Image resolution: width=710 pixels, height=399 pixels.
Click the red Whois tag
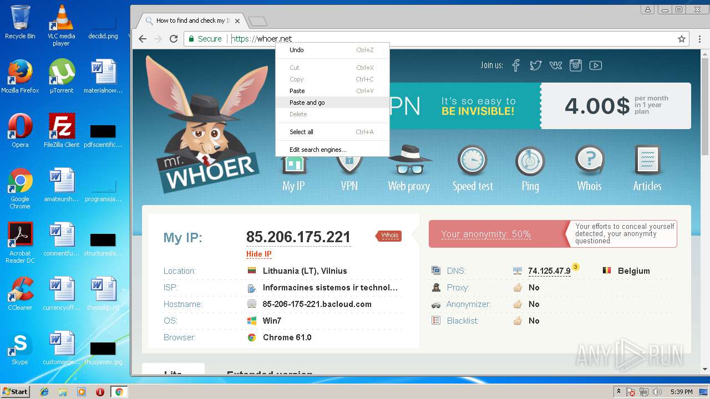click(x=389, y=236)
